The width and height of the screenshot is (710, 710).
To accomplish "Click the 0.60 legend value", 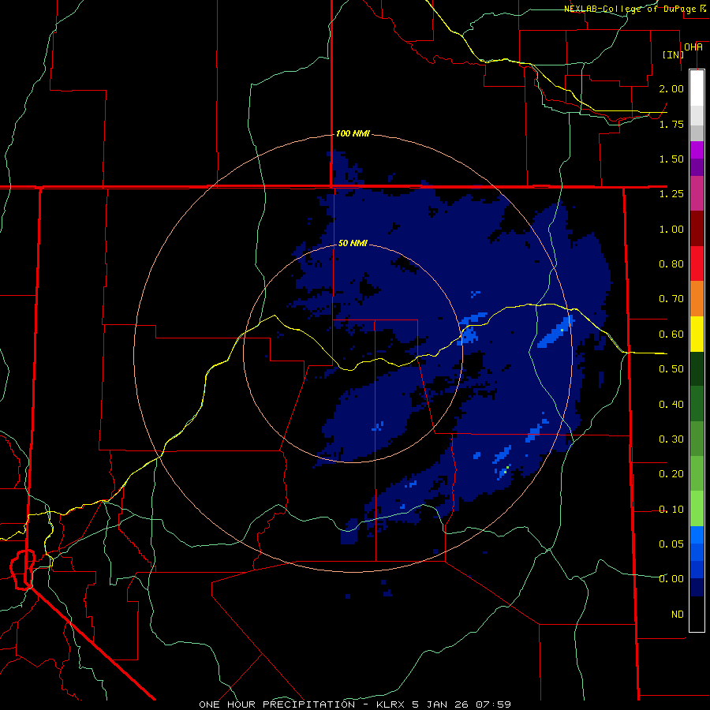I will 671,334.
